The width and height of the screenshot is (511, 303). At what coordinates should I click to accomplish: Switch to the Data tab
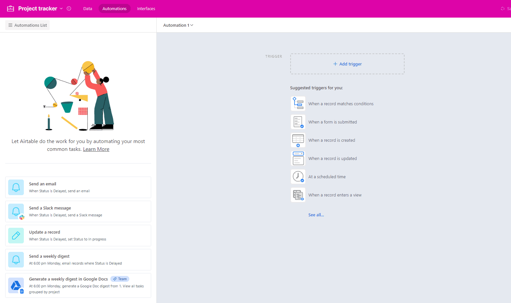point(88,9)
